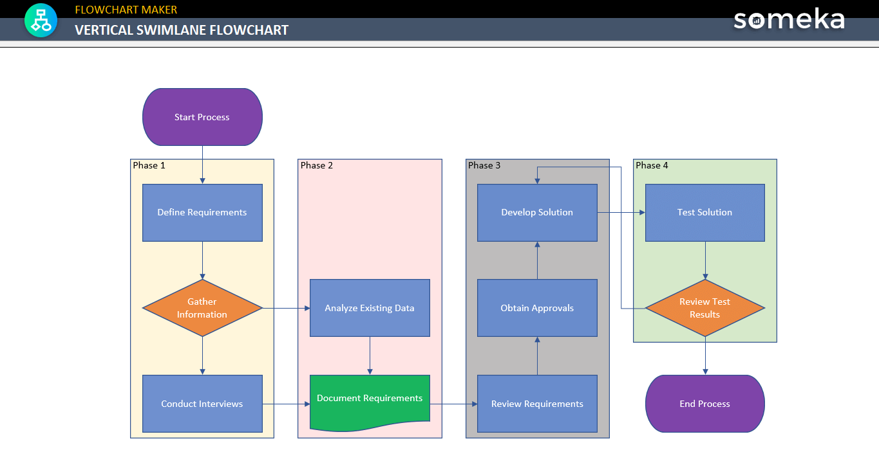
Task: Click the Test Solution process box
Action: click(x=704, y=212)
